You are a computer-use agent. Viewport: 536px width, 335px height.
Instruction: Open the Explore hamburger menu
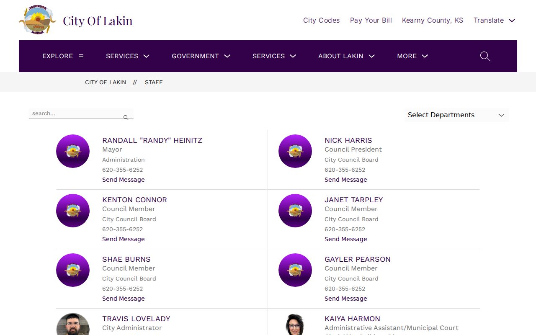point(63,56)
